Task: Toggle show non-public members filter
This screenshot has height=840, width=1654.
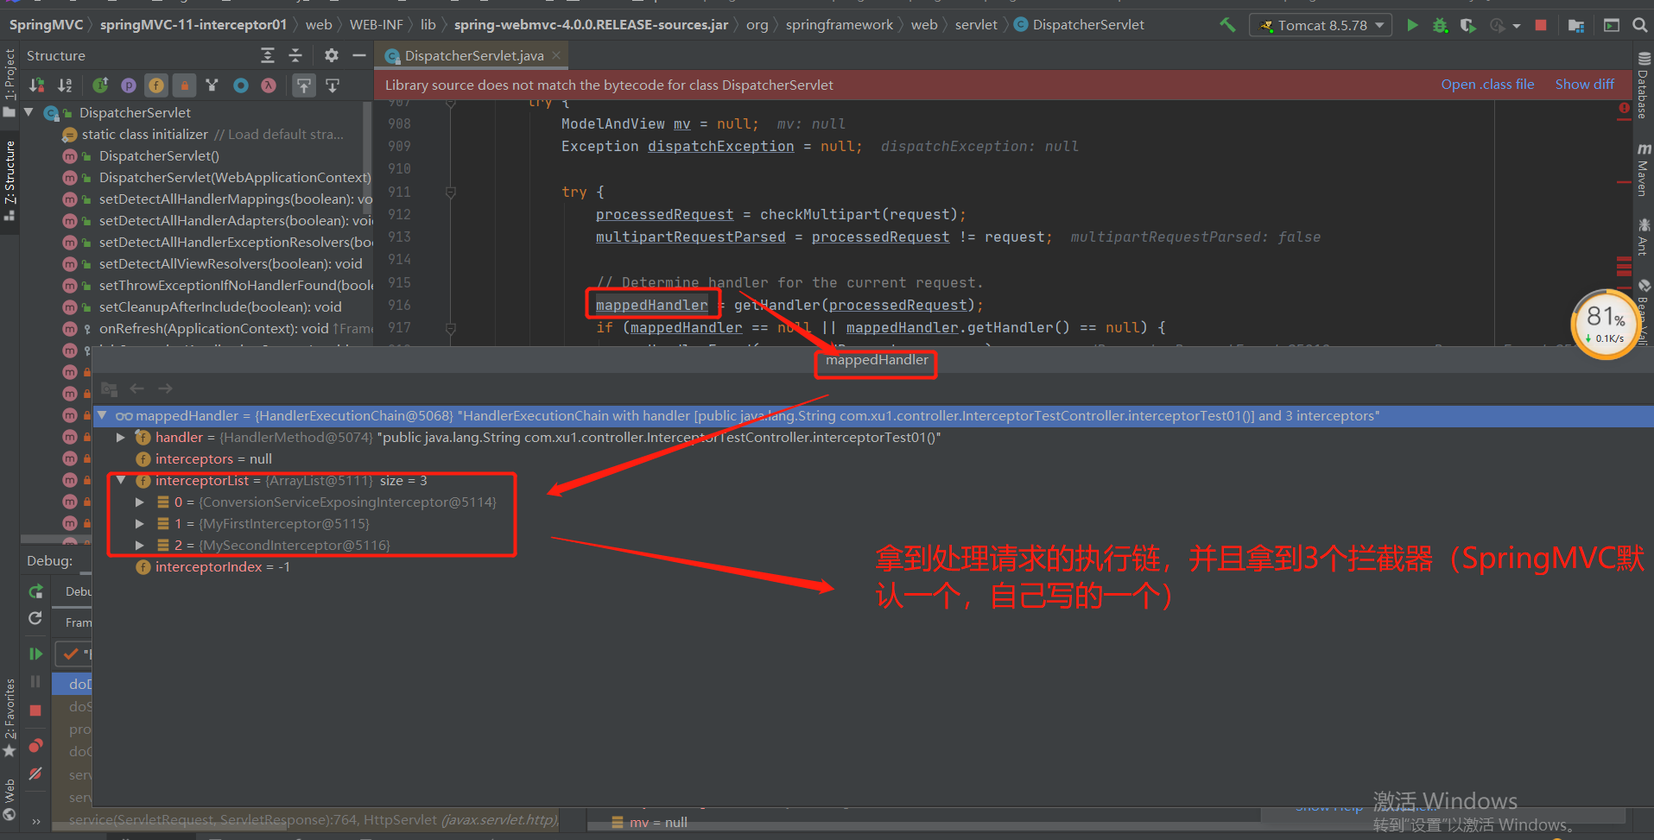Action: coord(184,85)
